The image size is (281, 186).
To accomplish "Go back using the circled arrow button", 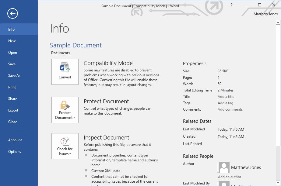I will point(12,13).
